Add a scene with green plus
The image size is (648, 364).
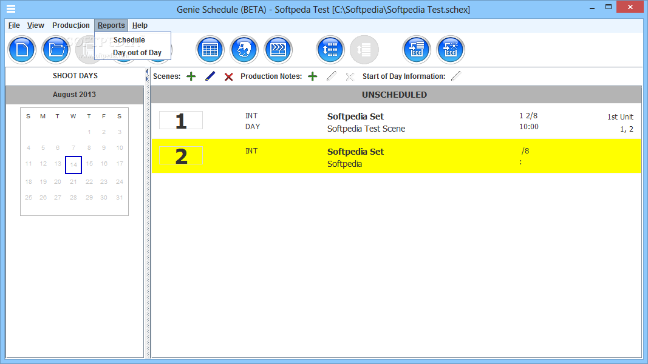click(x=191, y=76)
